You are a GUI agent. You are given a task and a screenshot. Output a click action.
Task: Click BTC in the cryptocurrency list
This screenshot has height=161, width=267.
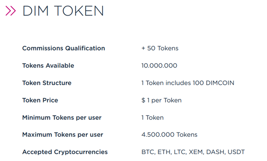click(x=148, y=152)
